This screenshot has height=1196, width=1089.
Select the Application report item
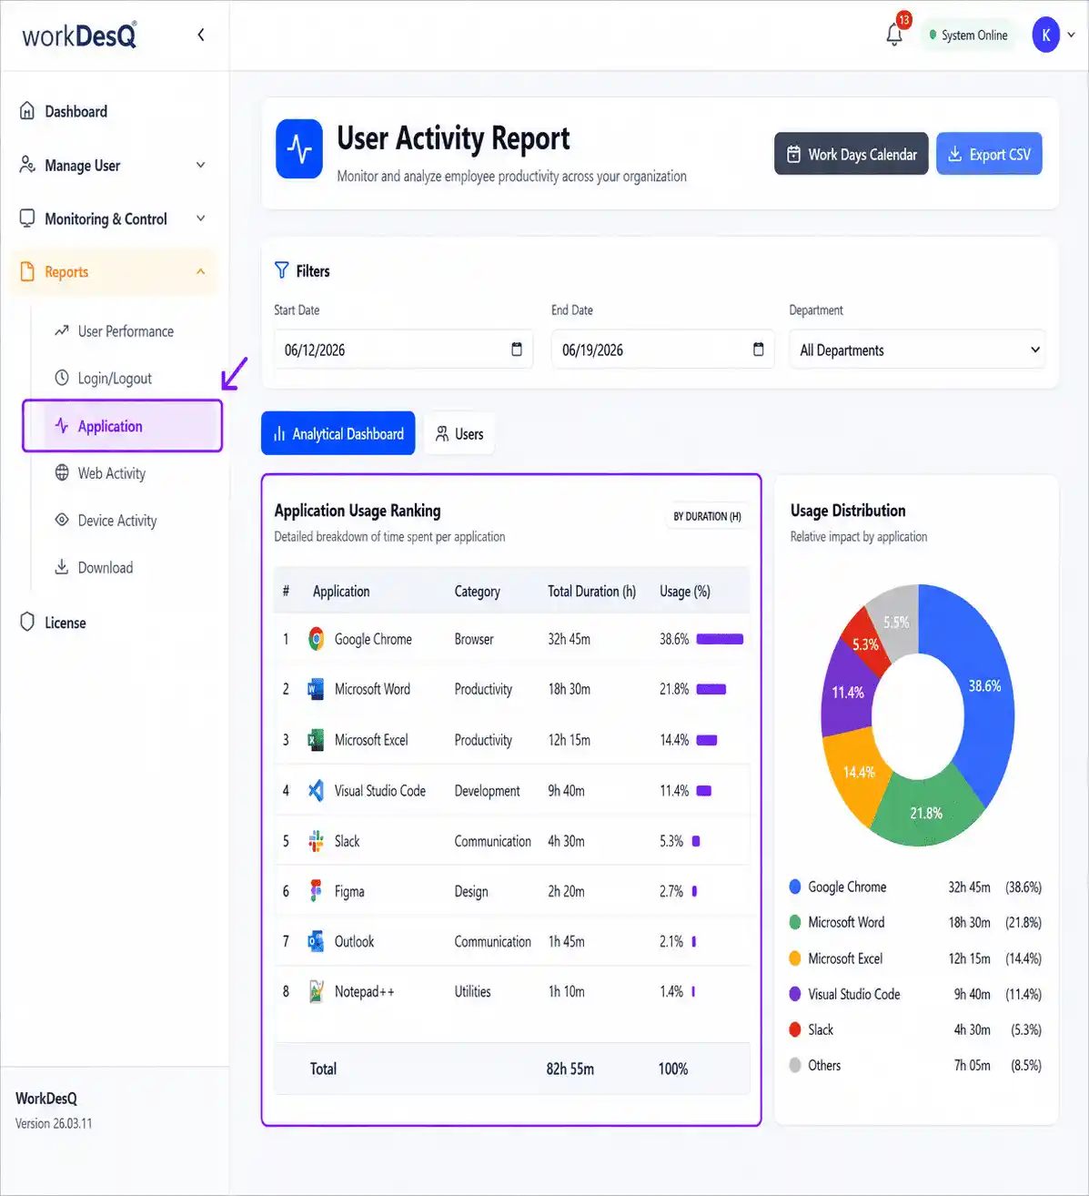tap(123, 426)
